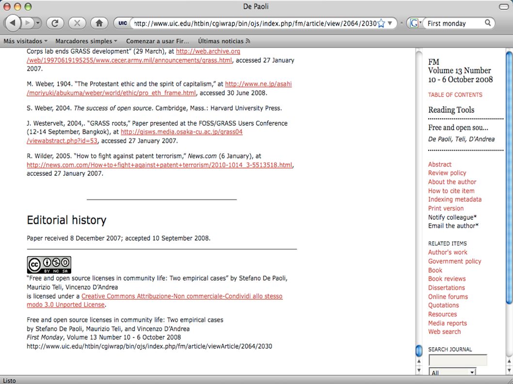Screen dimensions: 513x384
Task: Click the 'Email the author*' text
Action: tap(453, 226)
